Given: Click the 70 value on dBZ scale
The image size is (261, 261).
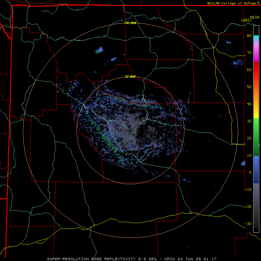Looking at the screenshot, I should [x=249, y=53].
